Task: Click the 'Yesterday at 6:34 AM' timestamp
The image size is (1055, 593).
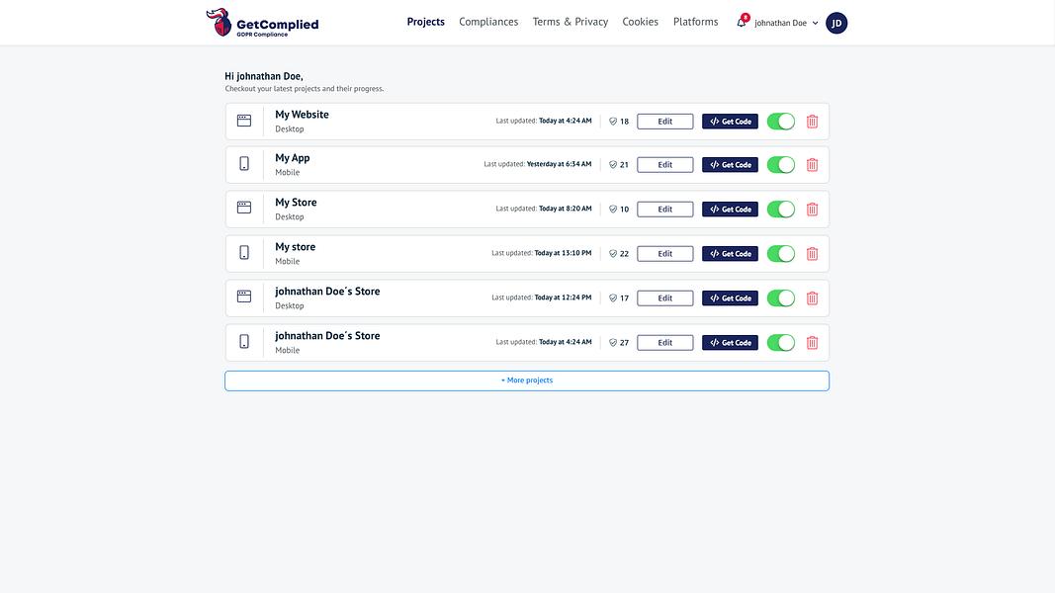Action: [x=559, y=164]
